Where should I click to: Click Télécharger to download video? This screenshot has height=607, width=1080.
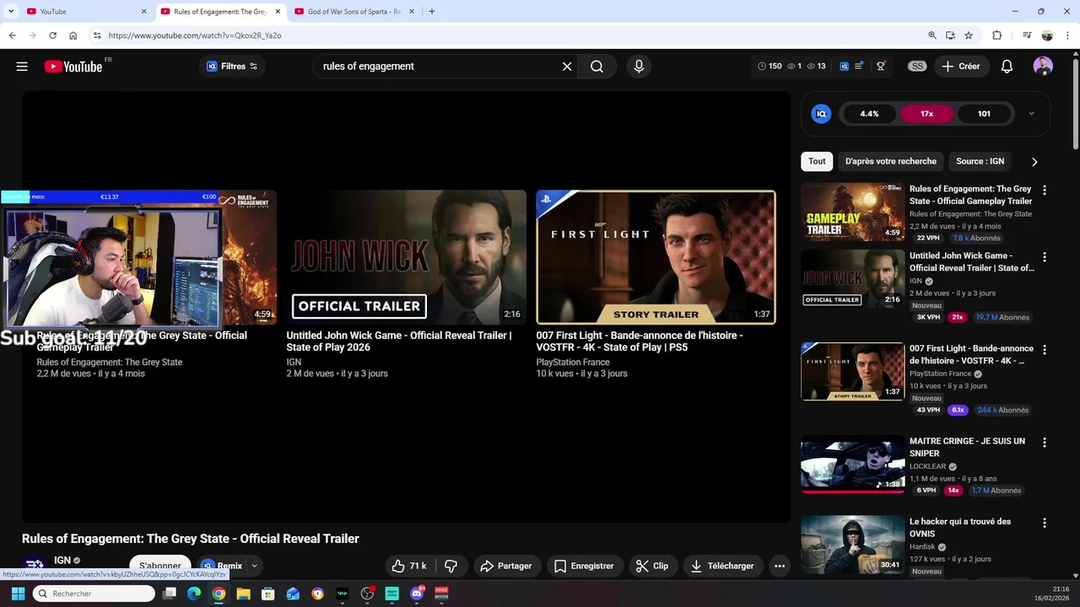[722, 566]
